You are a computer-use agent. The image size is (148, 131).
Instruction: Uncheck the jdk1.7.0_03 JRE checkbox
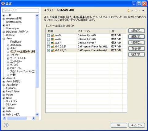tap(48, 50)
